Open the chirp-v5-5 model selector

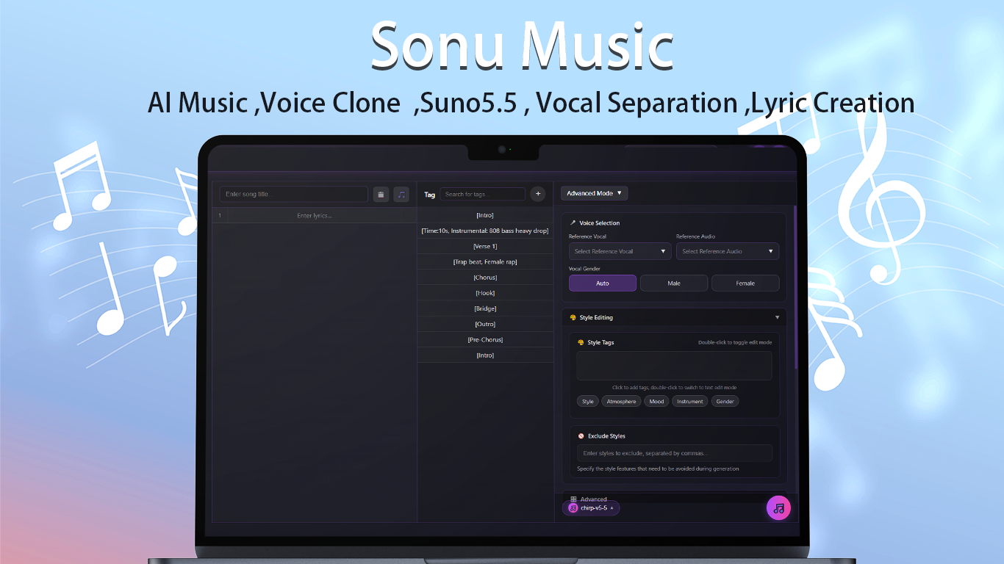(592, 508)
